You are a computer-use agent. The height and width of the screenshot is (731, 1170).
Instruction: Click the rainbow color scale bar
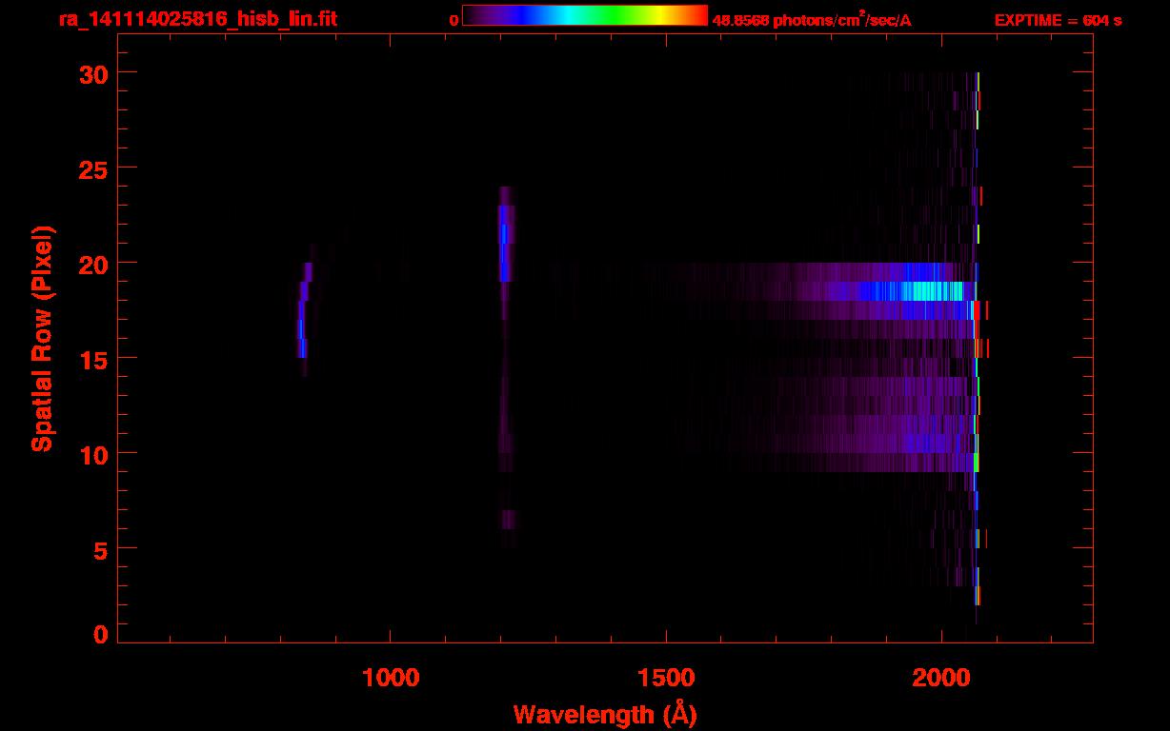(585, 15)
